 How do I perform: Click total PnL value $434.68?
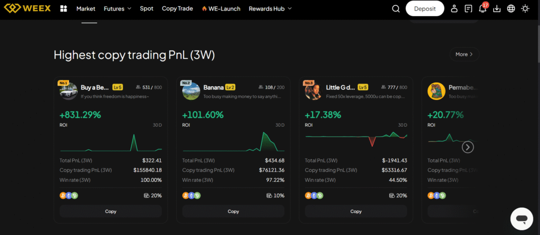coord(275,160)
